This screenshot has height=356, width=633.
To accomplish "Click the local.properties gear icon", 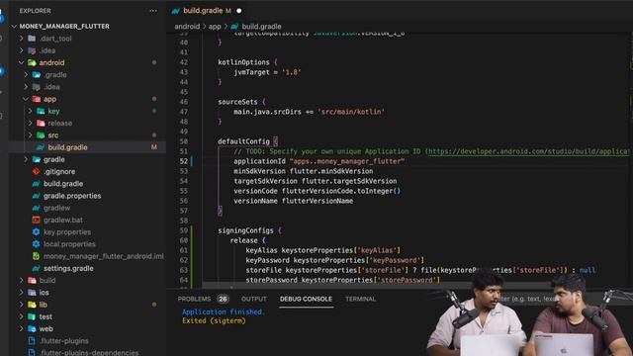I will point(36,244).
